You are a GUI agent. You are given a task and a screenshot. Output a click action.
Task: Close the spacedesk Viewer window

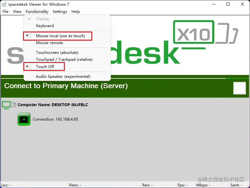242,4
